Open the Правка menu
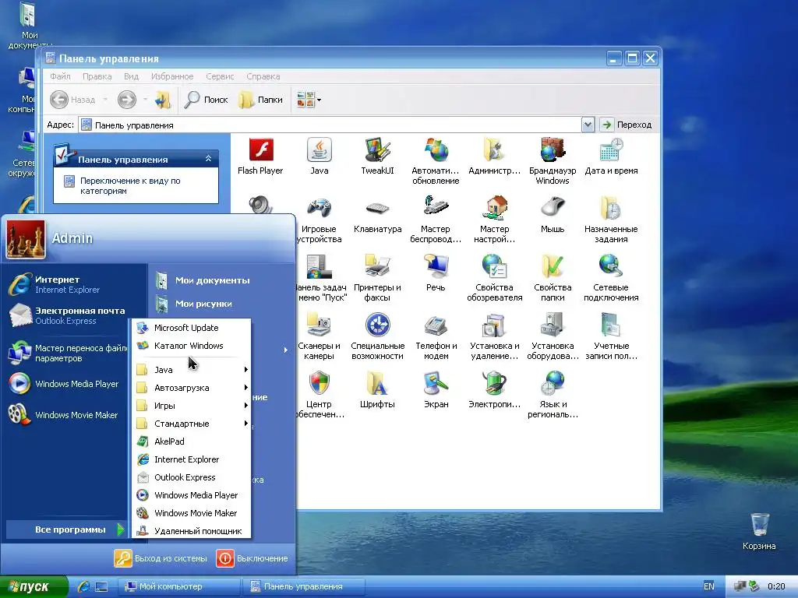 (97, 76)
